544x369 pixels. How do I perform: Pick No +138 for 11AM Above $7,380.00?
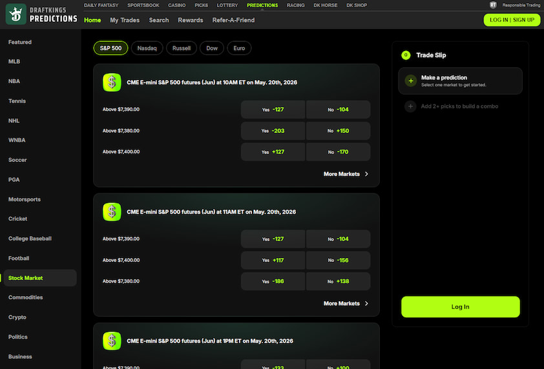click(x=338, y=281)
